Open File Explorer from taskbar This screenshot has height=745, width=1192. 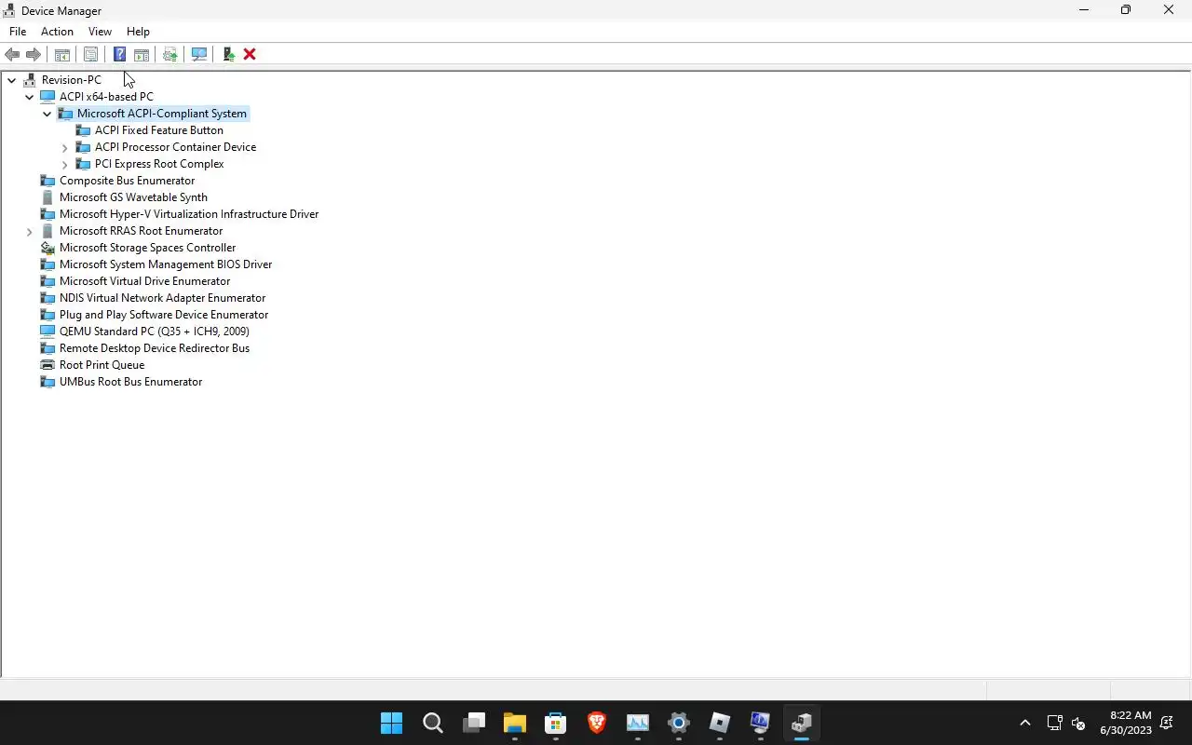click(x=515, y=723)
